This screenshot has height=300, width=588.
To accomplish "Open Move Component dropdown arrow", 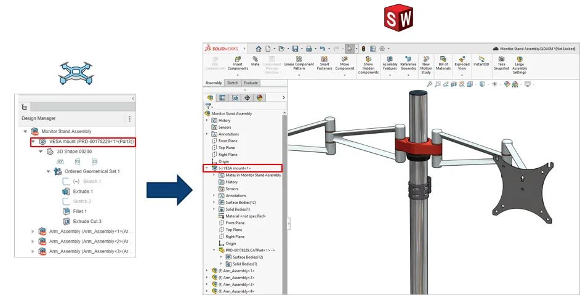I will pos(345,75).
